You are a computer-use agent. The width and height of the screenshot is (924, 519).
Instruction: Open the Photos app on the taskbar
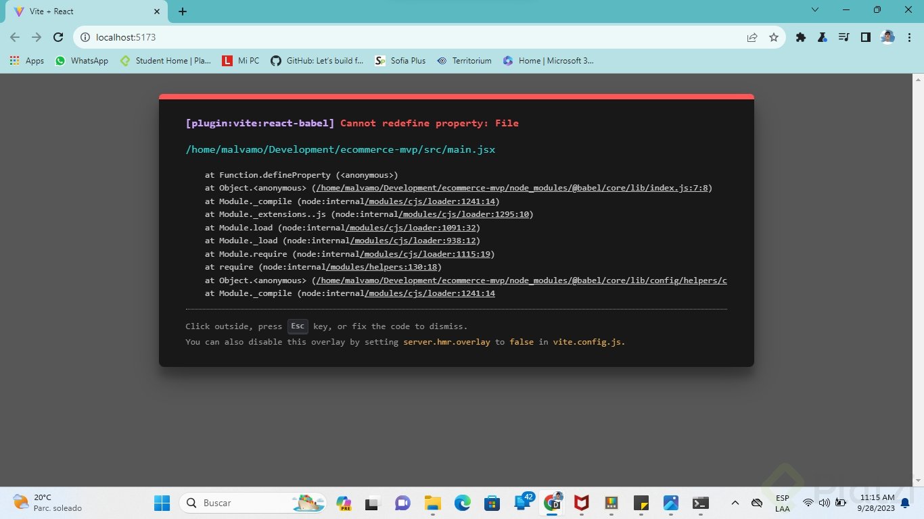click(x=670, y=503)
